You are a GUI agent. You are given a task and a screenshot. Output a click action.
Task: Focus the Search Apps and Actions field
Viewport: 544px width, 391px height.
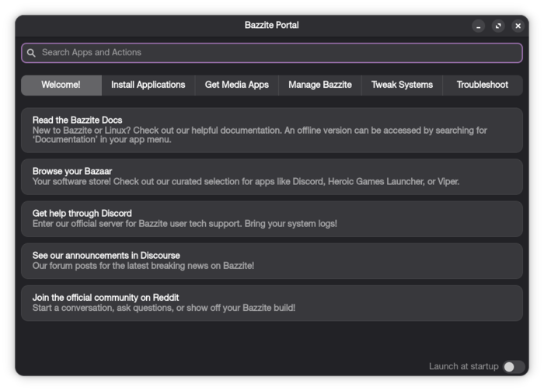(272, 53)
